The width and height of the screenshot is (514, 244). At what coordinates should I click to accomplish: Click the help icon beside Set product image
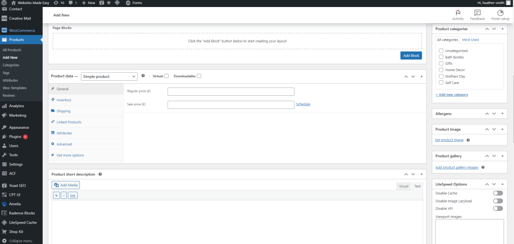pyautogui.click(x=468, y=140)
